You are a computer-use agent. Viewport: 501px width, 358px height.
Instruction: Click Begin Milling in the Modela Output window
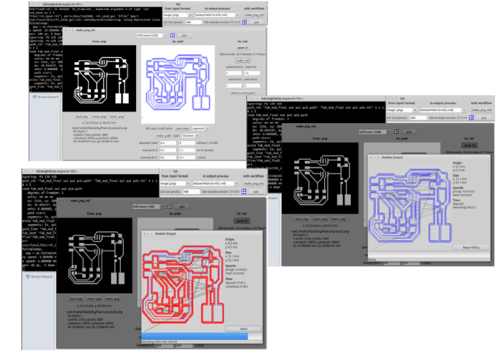[471, 248]
